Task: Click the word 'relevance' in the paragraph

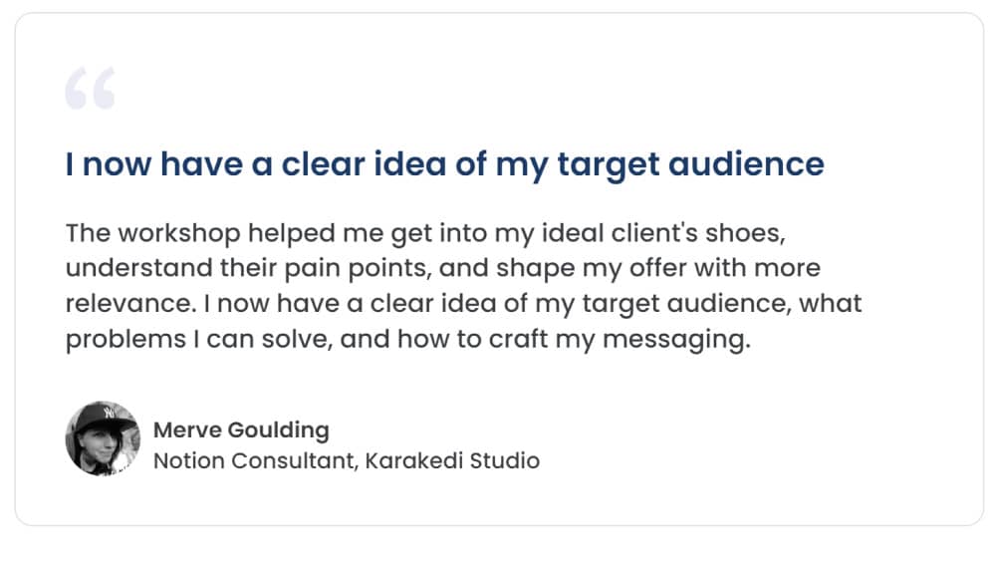Action: coord(130,303)
